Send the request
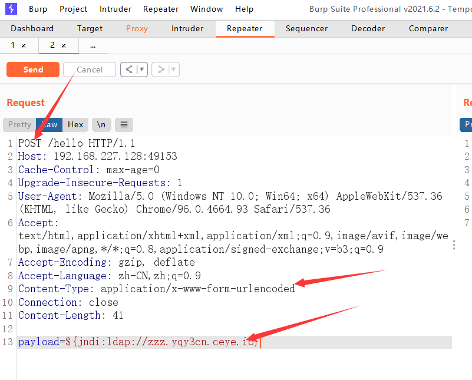The height and width of the screenshot is (380, 472). coord(33,70)
